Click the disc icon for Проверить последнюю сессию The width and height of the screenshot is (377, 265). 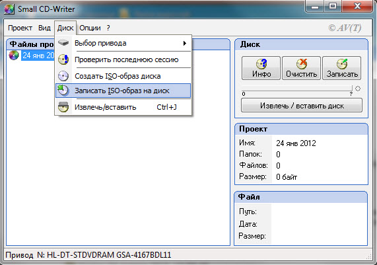click(63, 59)
